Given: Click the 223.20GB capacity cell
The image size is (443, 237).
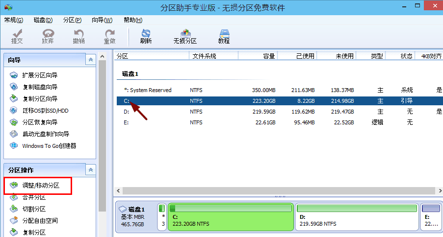Looking at the screenshot, I should [264, 101].
